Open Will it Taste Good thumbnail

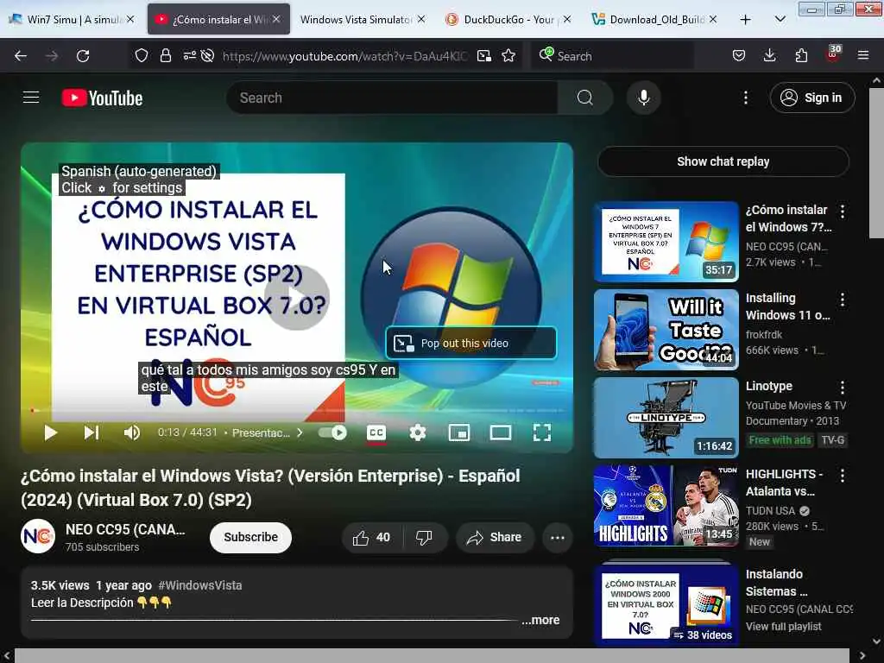click(666, 330)
